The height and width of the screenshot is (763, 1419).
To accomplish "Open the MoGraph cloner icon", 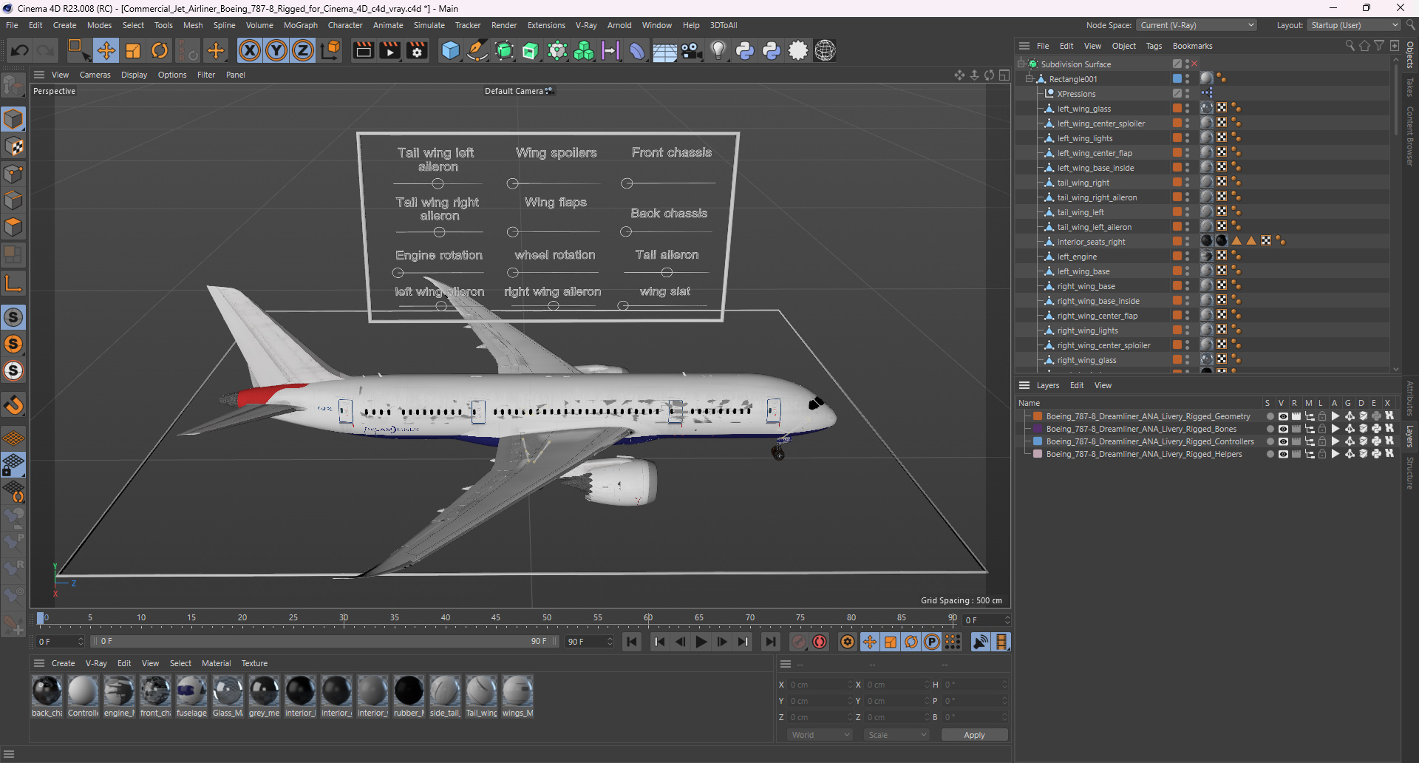I will pos(584,50).
